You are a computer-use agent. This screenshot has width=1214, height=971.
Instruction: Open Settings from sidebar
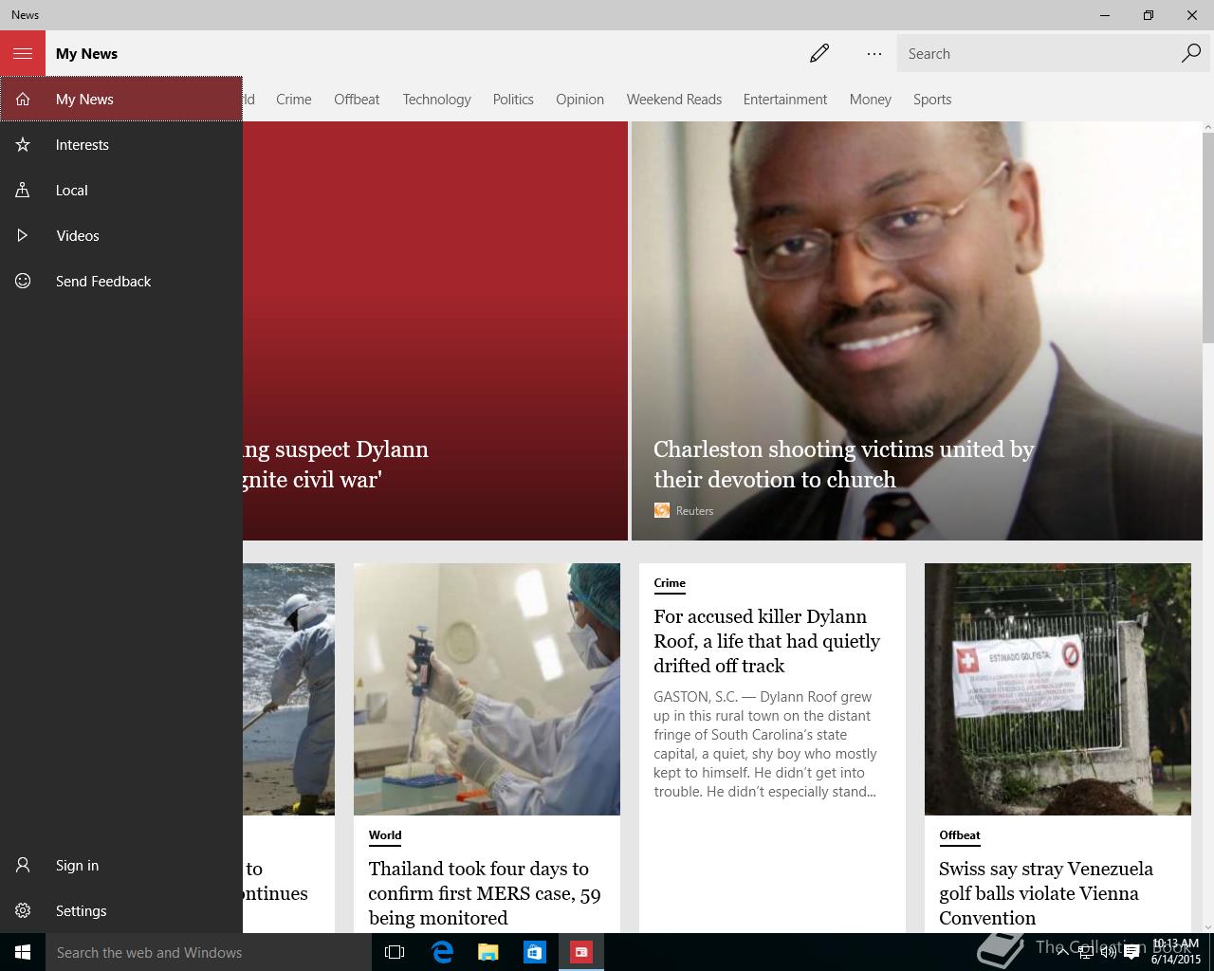[121, 910]
